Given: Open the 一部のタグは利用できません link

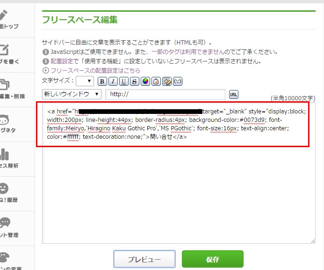Looking at the screenshot, I should (x=188, y=52).
